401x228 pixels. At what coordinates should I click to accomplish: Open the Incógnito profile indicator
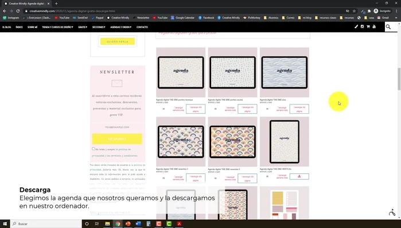pos(382,11)
